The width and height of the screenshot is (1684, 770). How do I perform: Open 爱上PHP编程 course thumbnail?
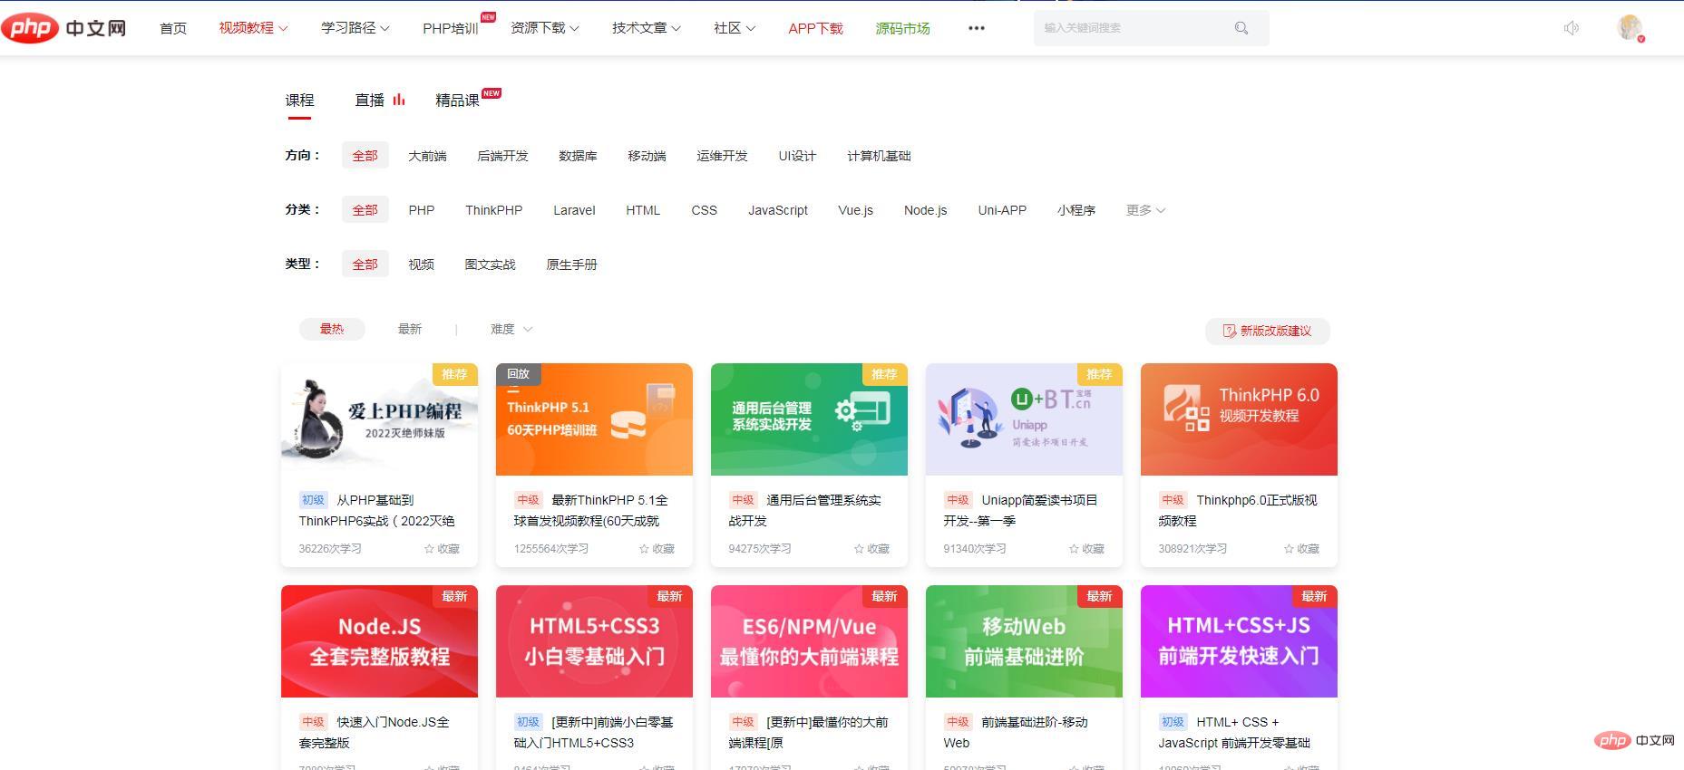379,419
